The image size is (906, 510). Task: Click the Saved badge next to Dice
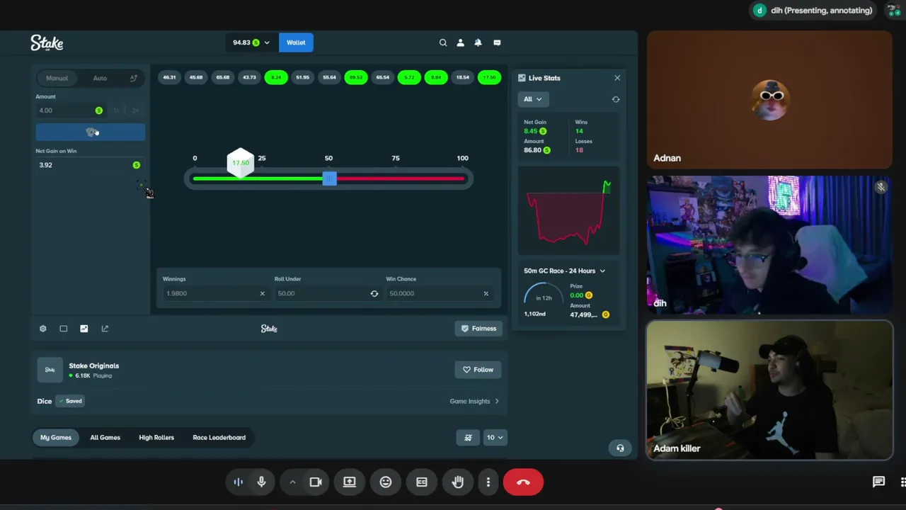[x=70, y=402]
